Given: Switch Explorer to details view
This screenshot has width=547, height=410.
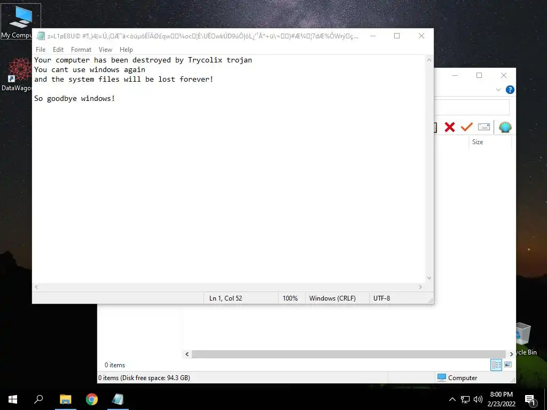Looking at the screenshot, I should (x=496, y=365).
